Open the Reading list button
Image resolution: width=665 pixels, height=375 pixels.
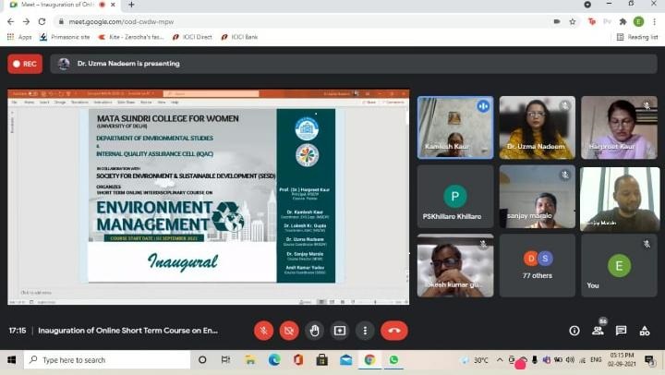click(x=637, y=37)
